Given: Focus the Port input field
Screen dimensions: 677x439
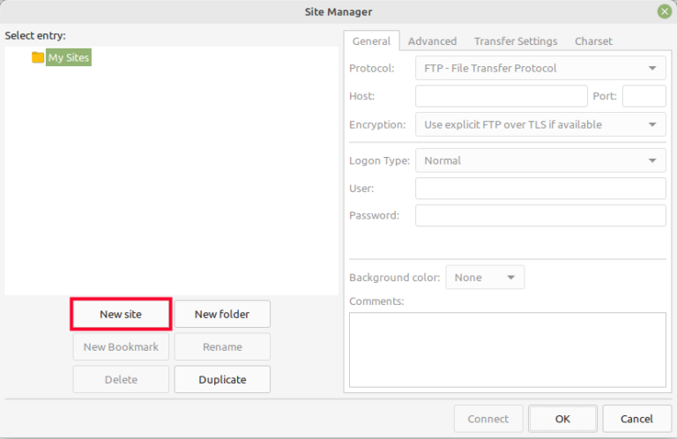Looking at the screenshot, I should (x=644, y=96).
